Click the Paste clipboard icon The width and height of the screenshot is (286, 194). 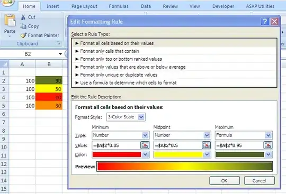[10, 21]
